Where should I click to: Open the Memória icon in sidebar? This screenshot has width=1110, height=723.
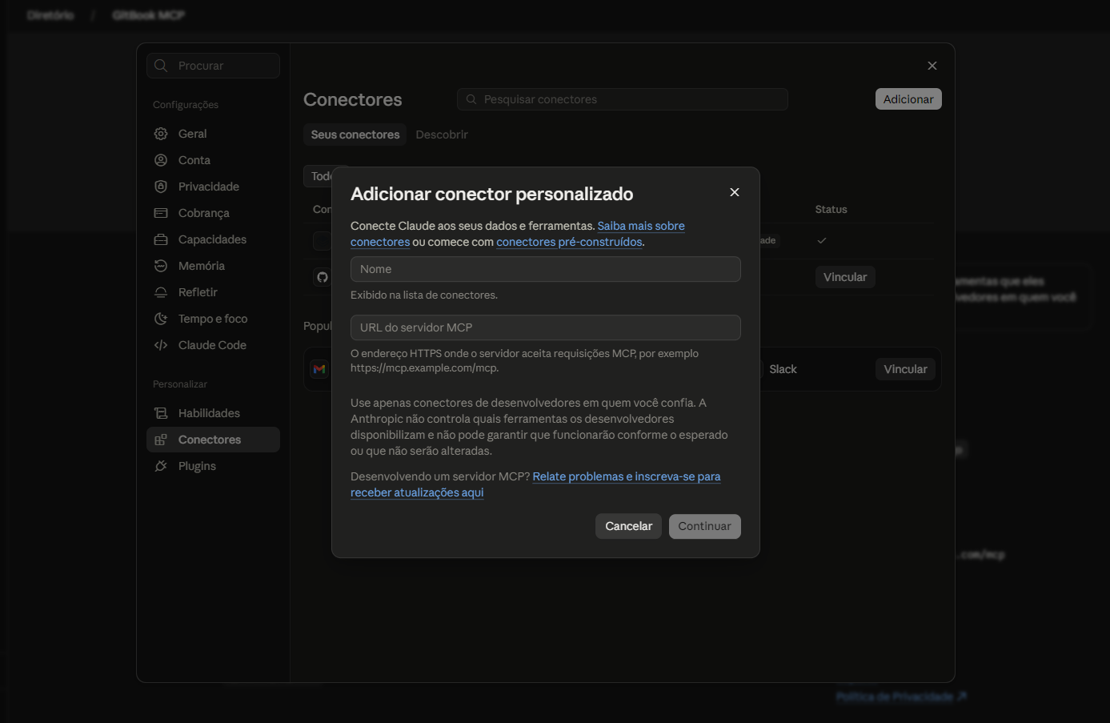161,266
